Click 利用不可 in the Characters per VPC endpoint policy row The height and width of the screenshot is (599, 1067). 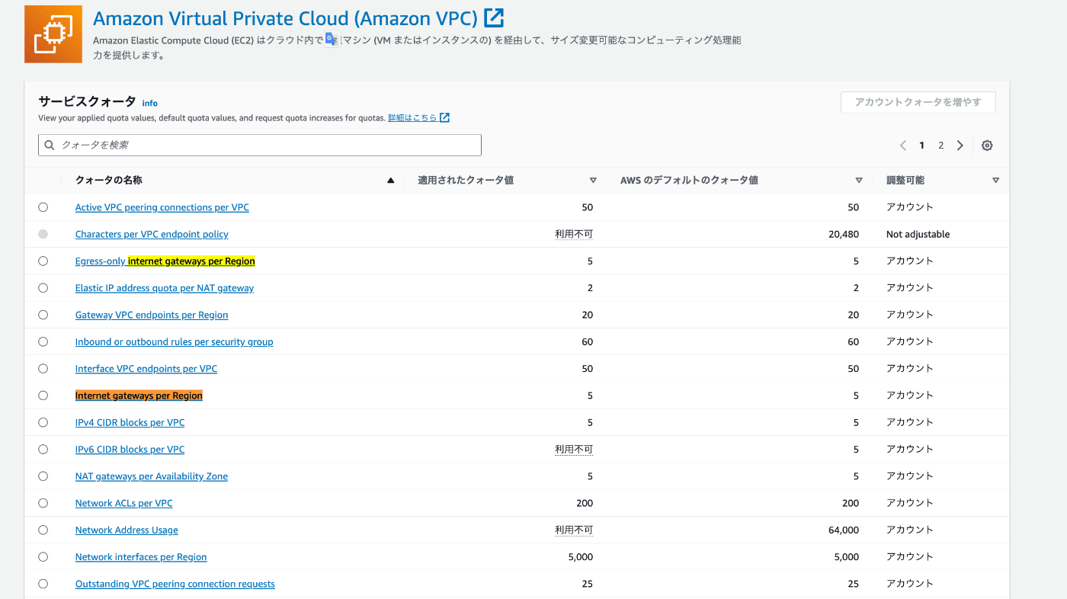click(574, 234)
